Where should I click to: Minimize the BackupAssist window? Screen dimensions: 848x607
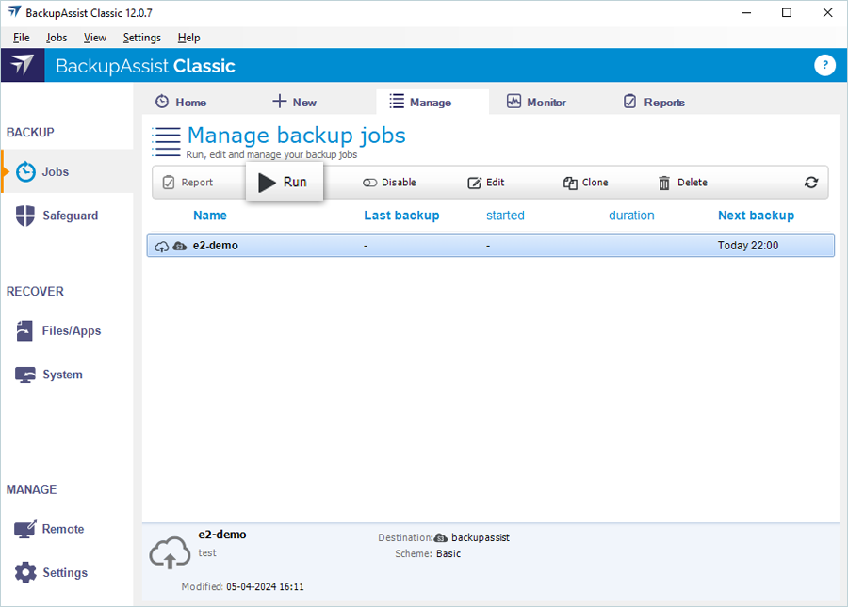pyautogui.click(x=746, y=12)
